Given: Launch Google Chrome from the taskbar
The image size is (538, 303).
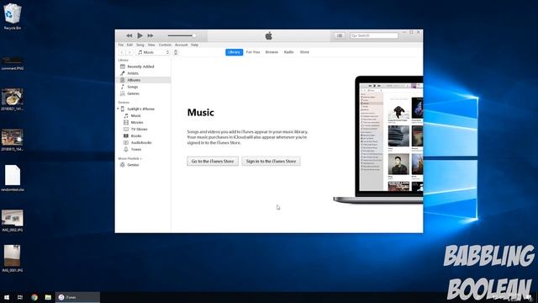Looking at the screenshot, I should pos(34,297).
